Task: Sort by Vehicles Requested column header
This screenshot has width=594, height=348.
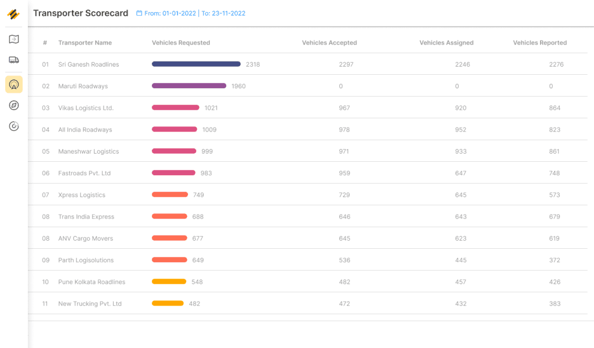Action: point(181,43)
